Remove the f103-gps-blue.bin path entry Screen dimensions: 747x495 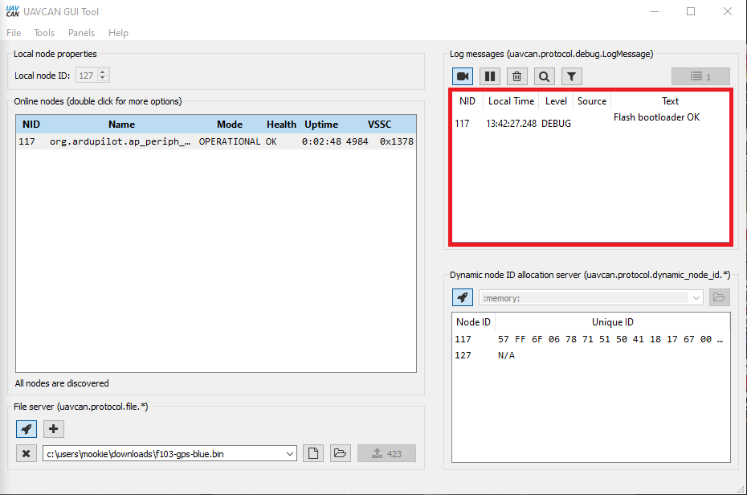26,452
